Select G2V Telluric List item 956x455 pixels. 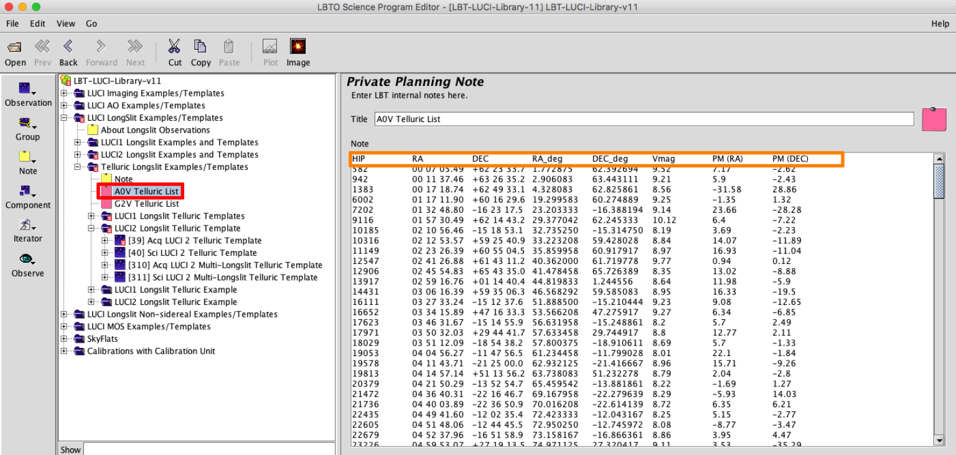146,204
